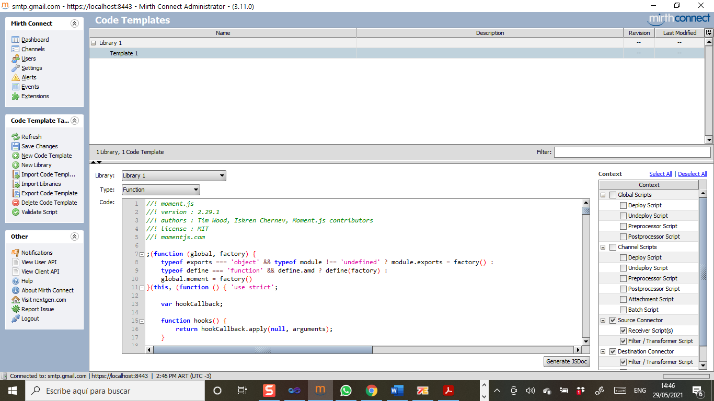Click Save Changes disk icon

tap(16, 146)
